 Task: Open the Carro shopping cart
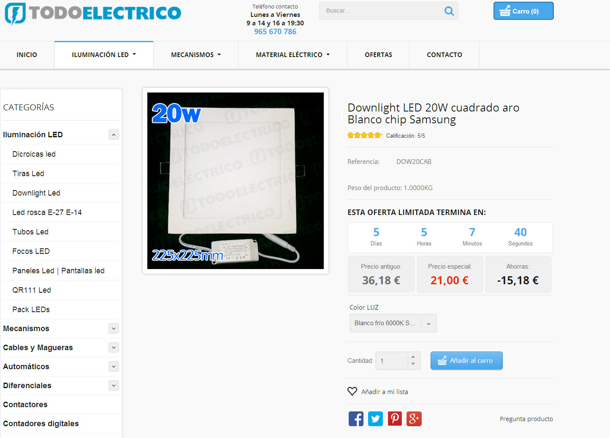(x=523, y=11)
